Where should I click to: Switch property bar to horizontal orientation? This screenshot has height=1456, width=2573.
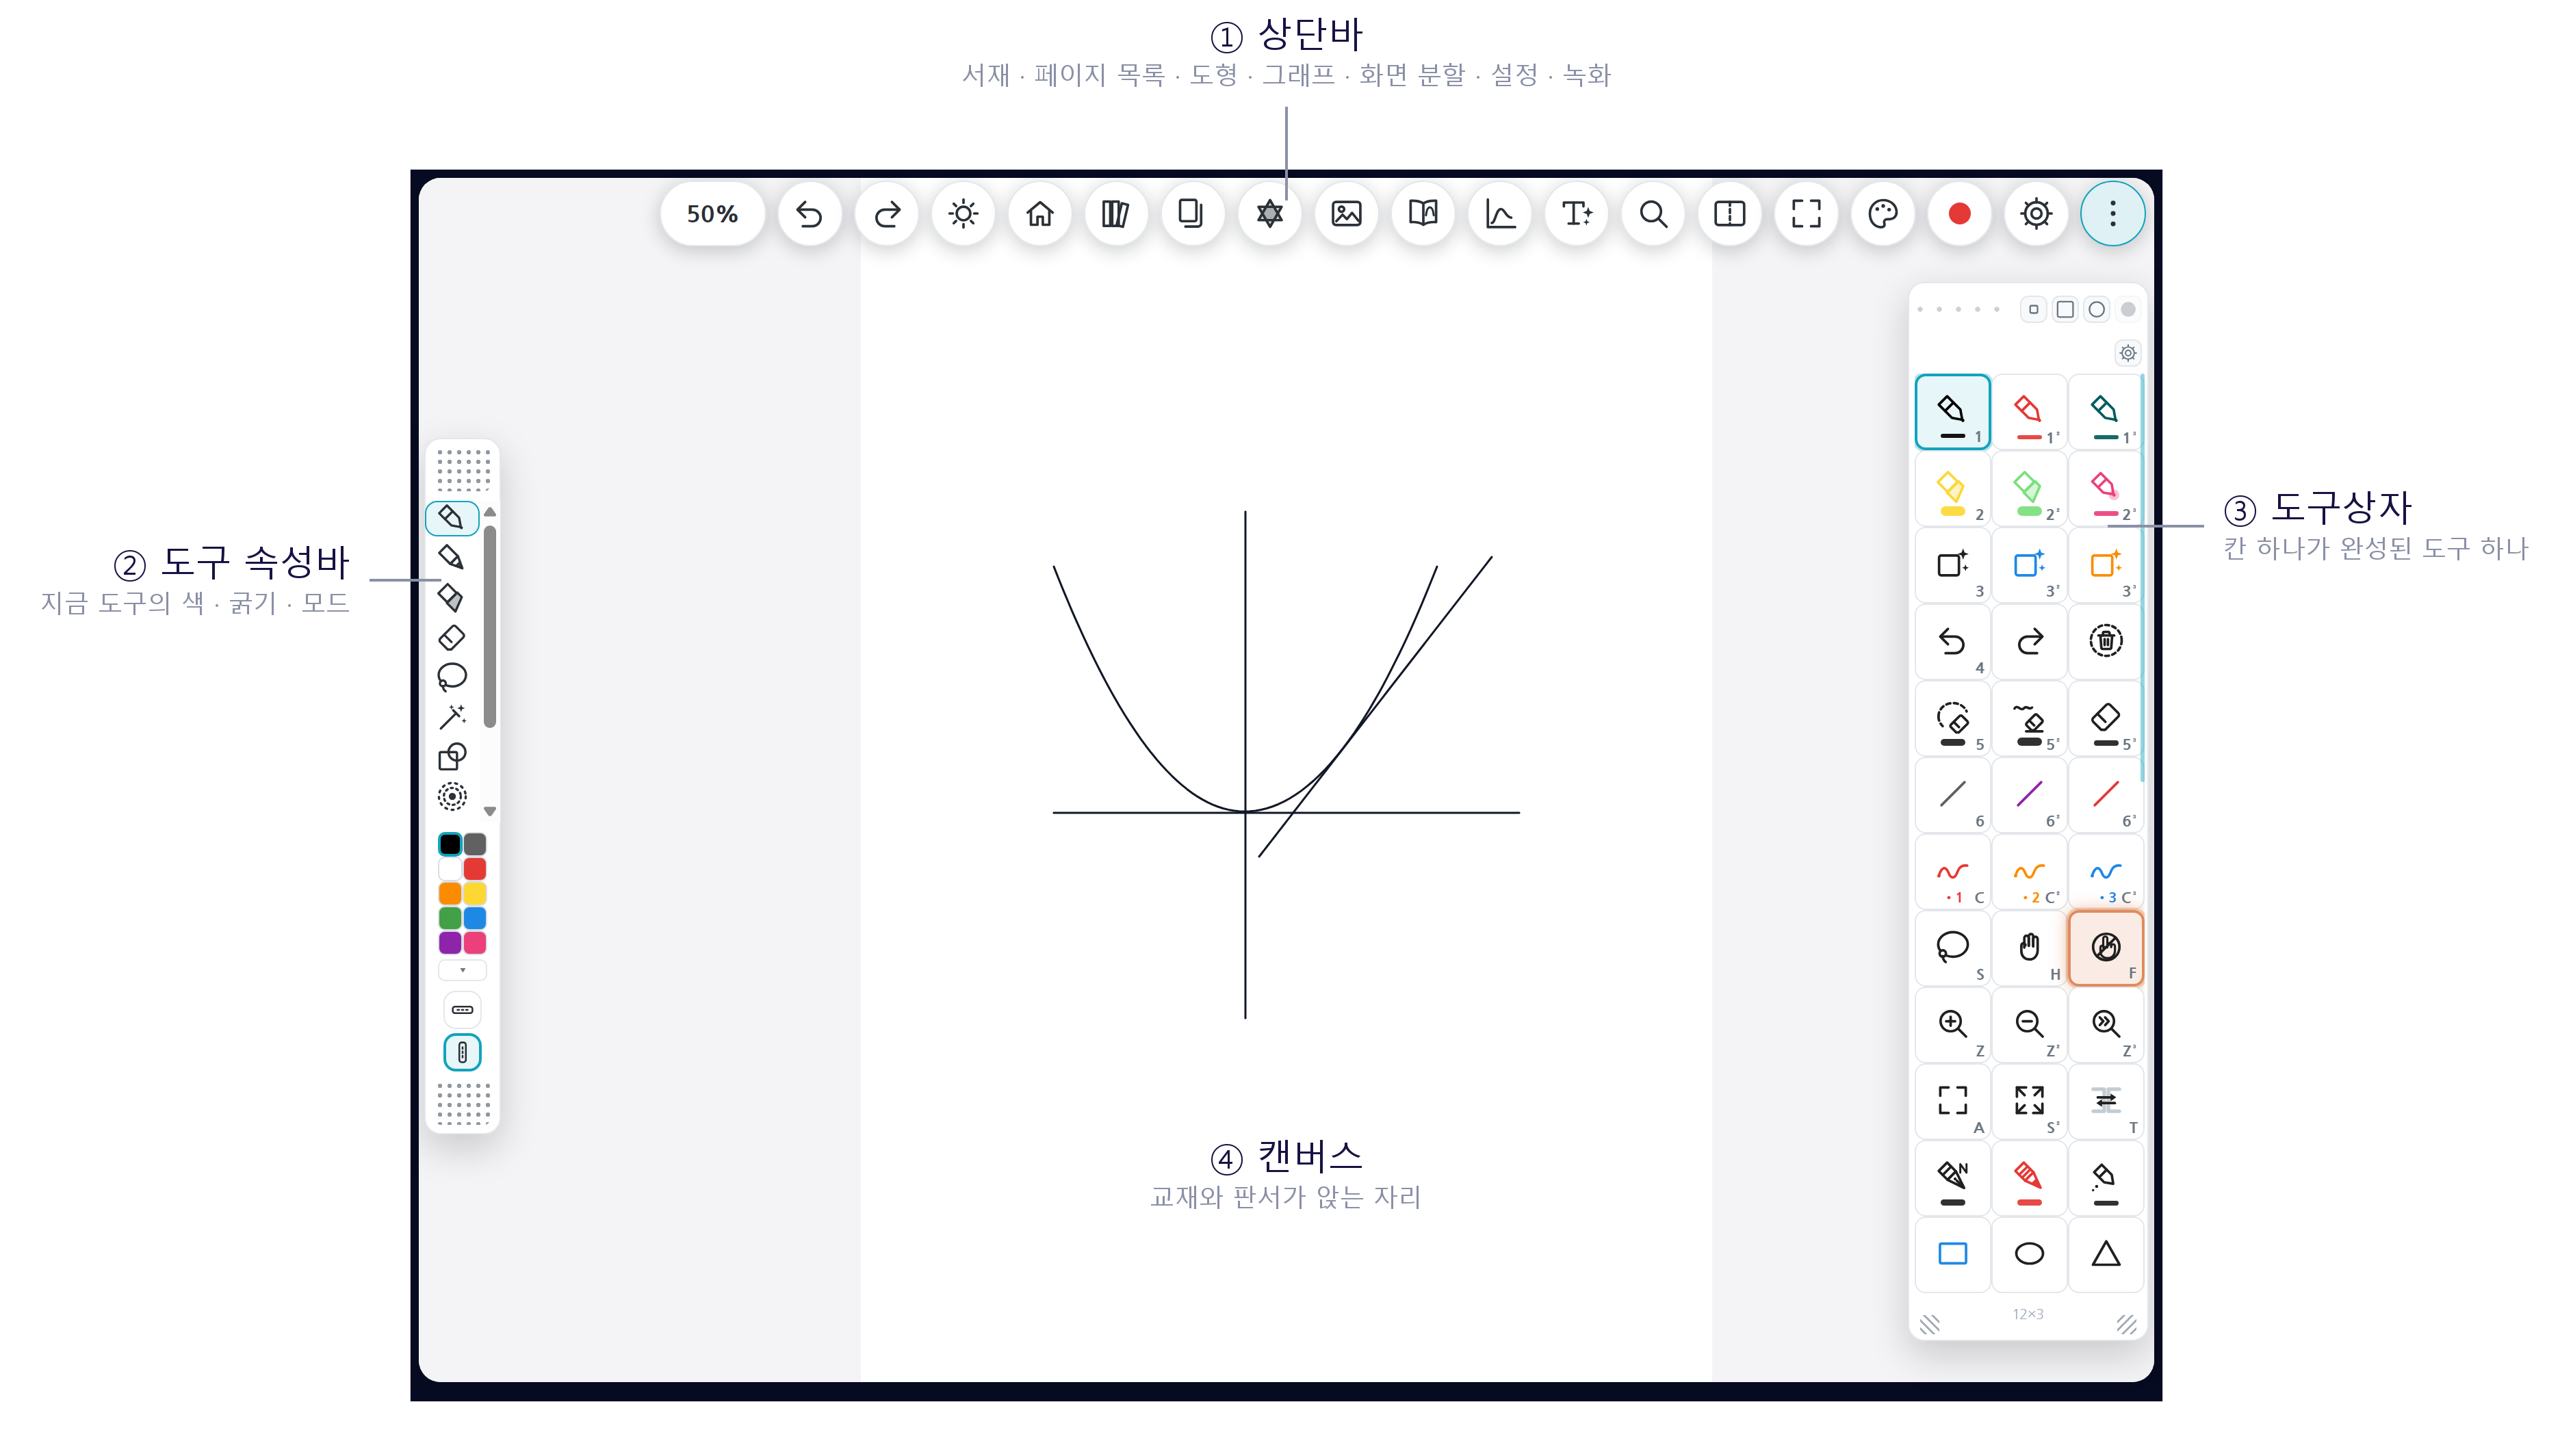pos(462,1010)
